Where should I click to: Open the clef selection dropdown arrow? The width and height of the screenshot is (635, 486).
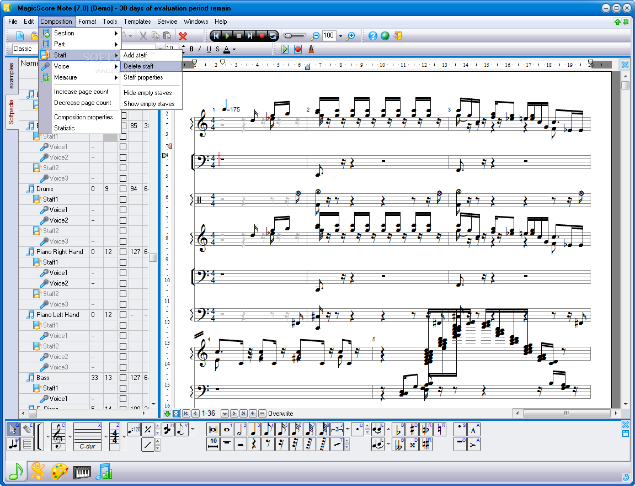pyautogui.click(x=70, y=436)
